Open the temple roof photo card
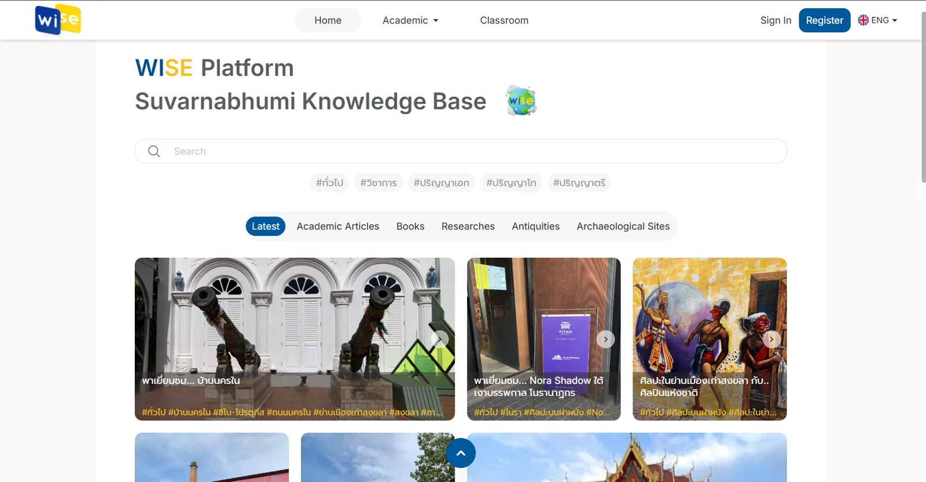926x482 pixels. pyautogui.click(x=627, y=458)
